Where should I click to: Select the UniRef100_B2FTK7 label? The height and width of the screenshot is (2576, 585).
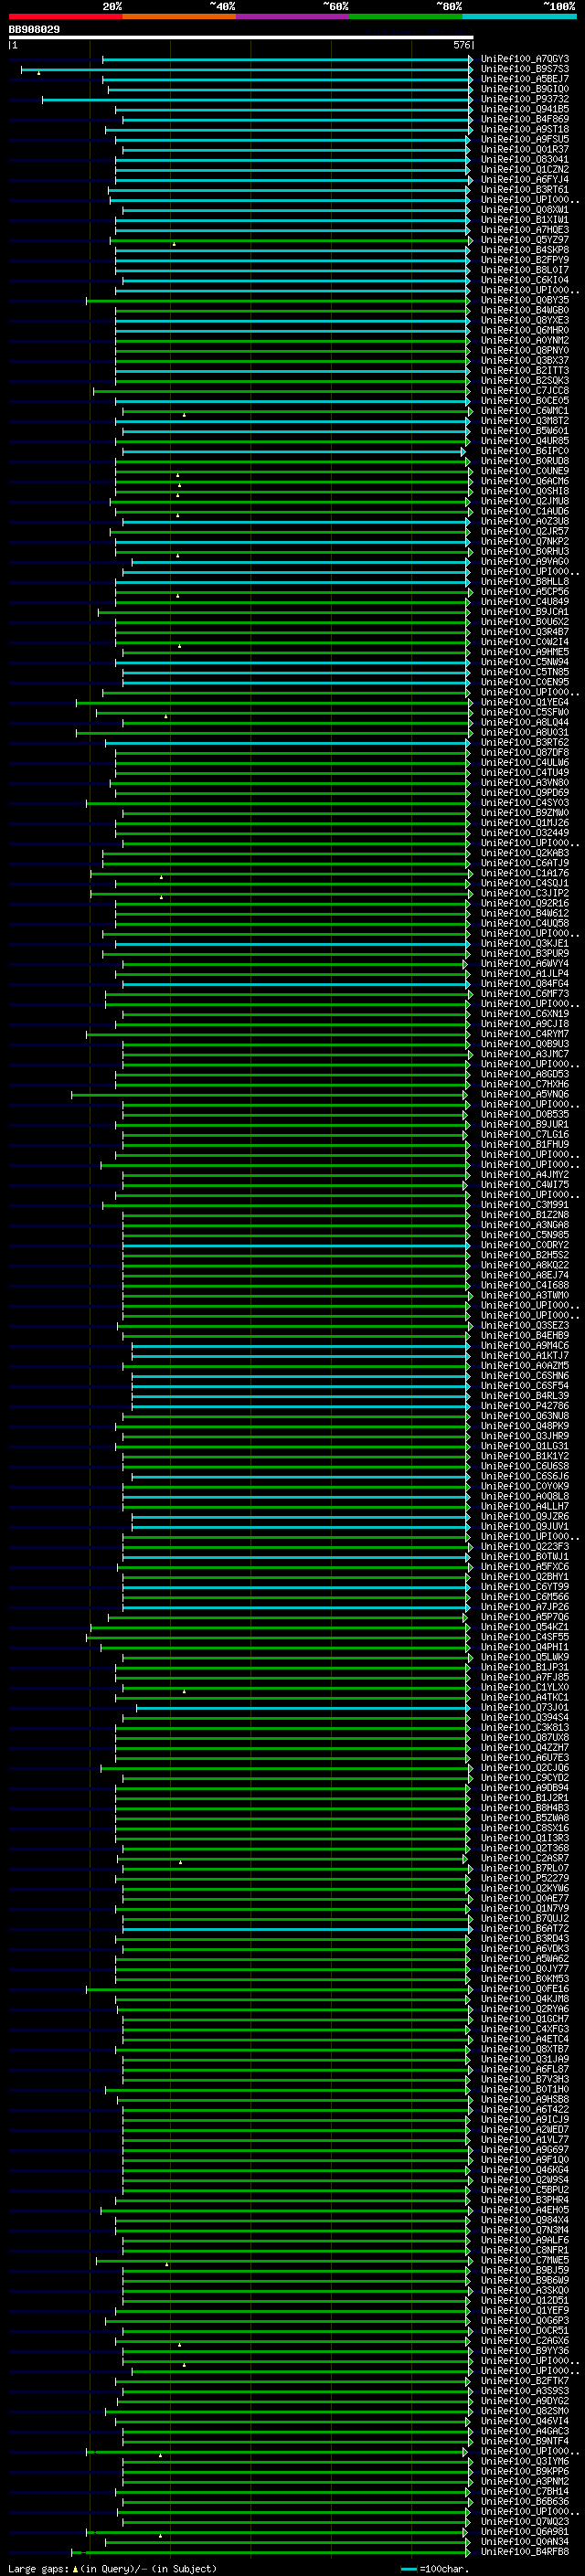pyautogui.click(x=524, y=2381)
